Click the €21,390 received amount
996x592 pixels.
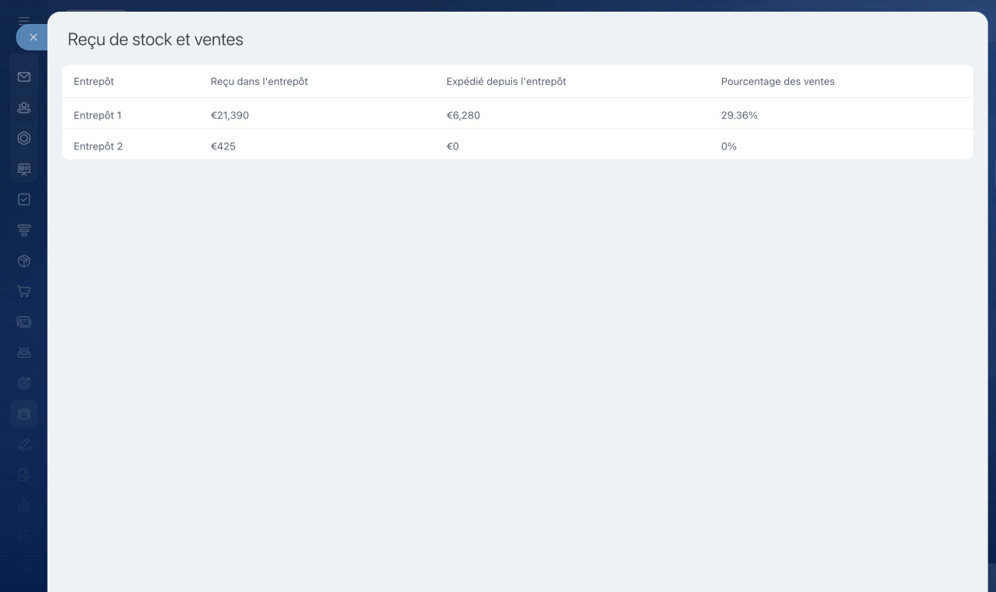pyautogui.click(x=230, y=115)
